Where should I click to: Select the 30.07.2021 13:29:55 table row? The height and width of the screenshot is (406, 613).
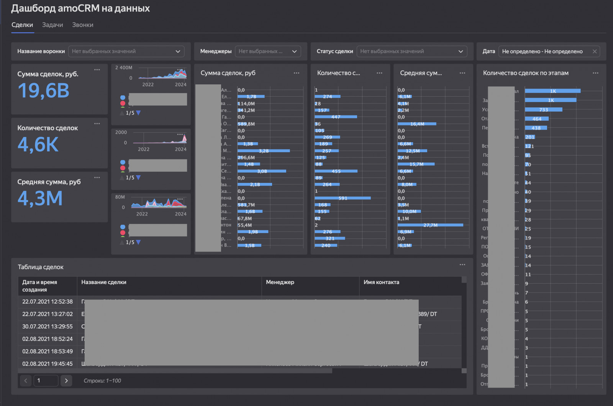click(x=239, y=327)
